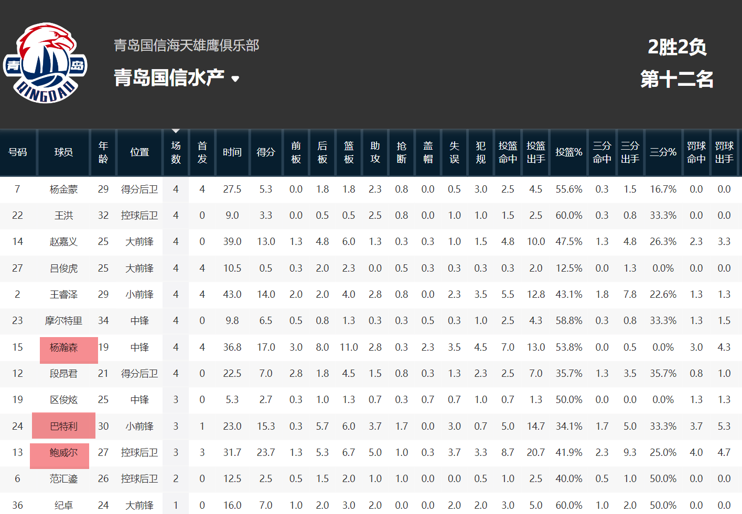Viewport: 742px width, 514px height.
Task: Sort by 抢断 column header
Action: (x=402, y=152)
